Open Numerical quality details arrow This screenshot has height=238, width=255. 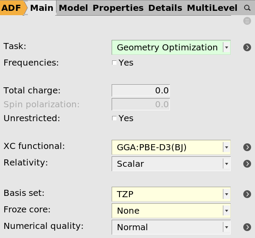(x=247, y=227)
